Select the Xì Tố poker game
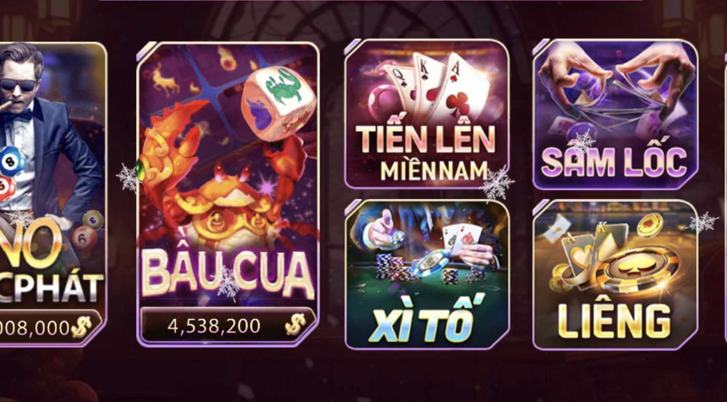Image resolution: width=727 pixels, height=402 pixels. (x=427, y=274)
